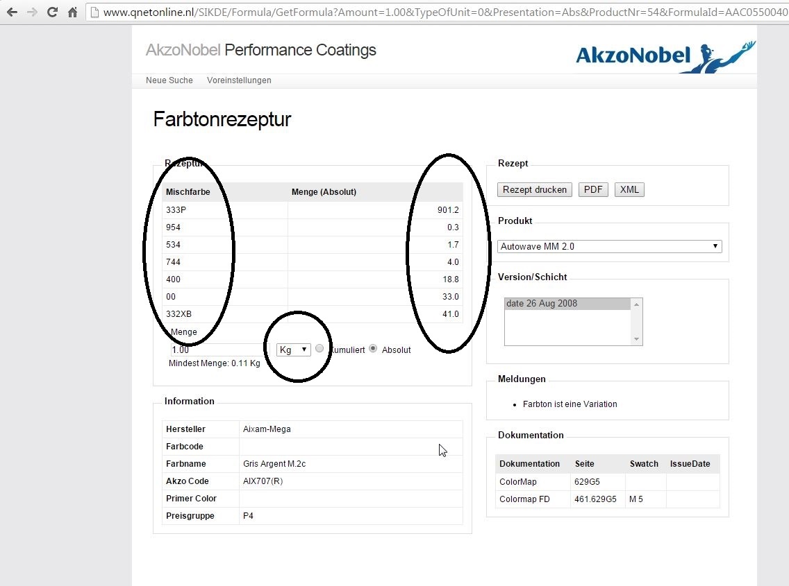
Task: Reload the page with refresh icon
Action: point(52,12)
